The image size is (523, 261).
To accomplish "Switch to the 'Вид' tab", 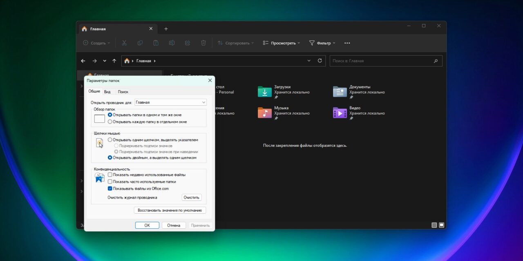I will pos(107,91).
